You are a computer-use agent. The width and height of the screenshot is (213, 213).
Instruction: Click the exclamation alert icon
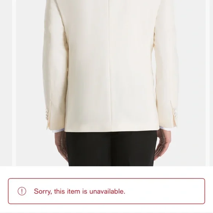tap(22, 191)
